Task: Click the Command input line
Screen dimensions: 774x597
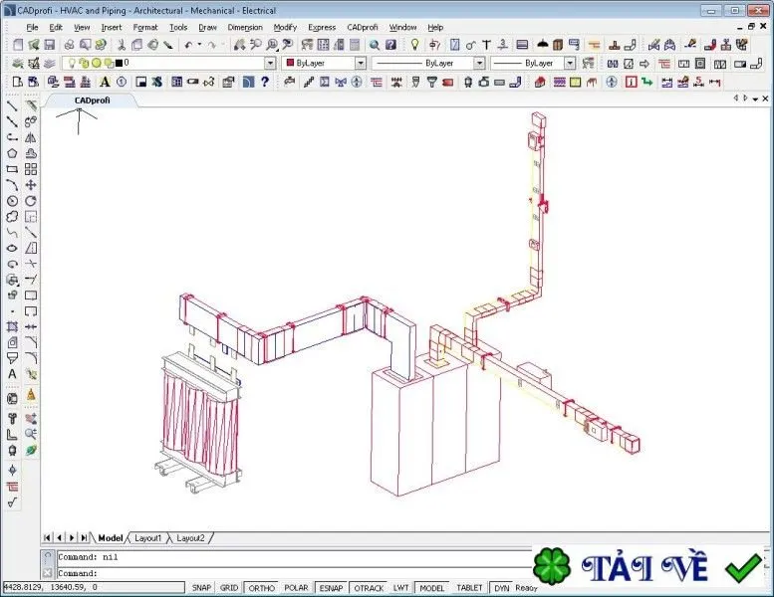Action: pyautogui.click(x=296, y=573)
